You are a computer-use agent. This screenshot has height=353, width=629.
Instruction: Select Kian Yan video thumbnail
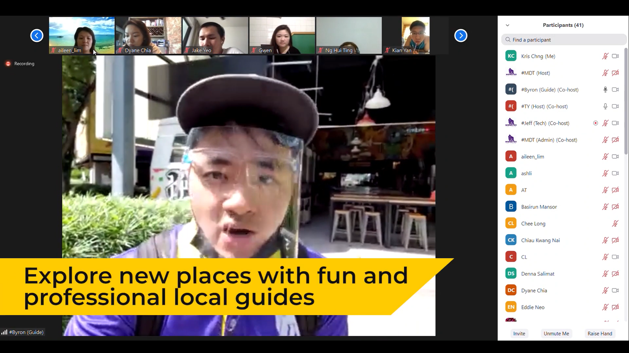[416, 35]
